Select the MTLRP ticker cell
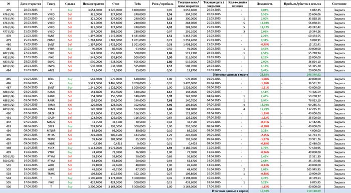The image size is (351, 193). point(51,131)
